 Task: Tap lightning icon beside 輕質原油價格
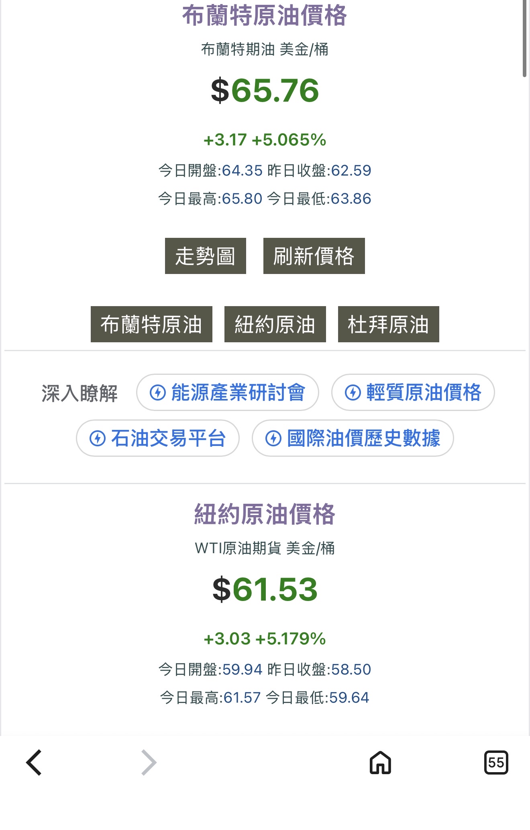pos(353,393)
